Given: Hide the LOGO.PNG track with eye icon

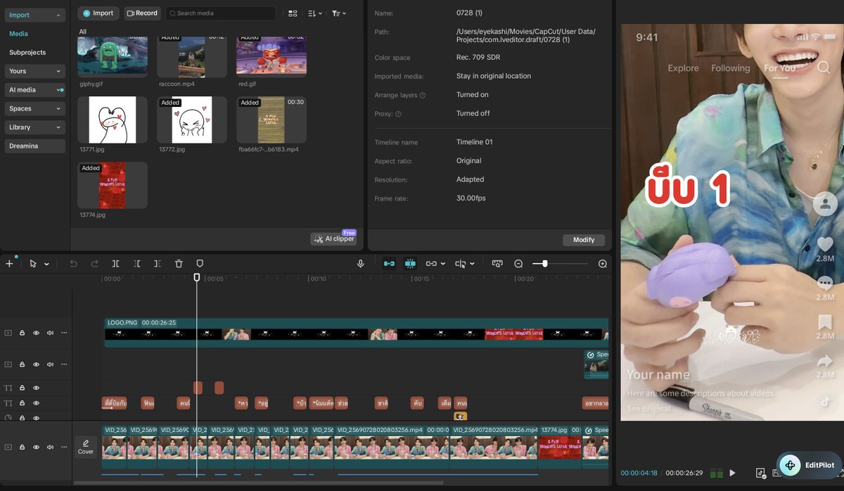Looking at the screenshot, I should (36, 333).
